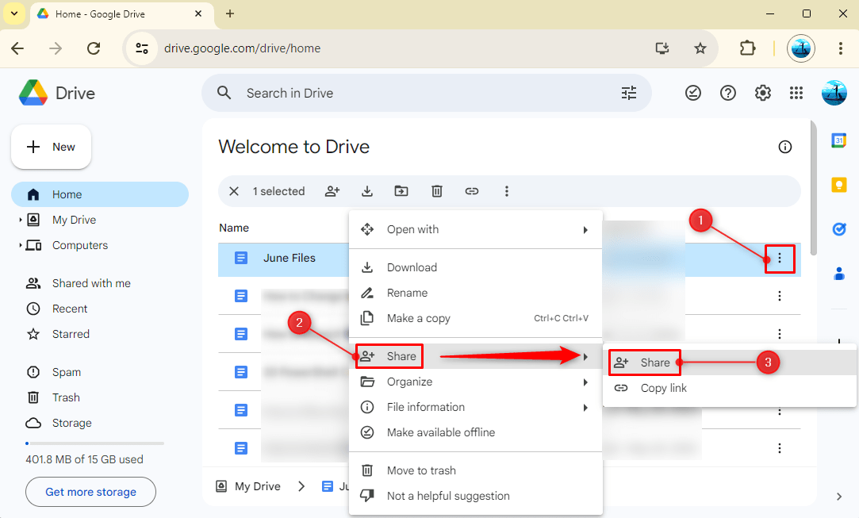This screenshot has height=518, width=859.
Task: Expand My Drive in the sidebar
Action: [x=19, y=220]
